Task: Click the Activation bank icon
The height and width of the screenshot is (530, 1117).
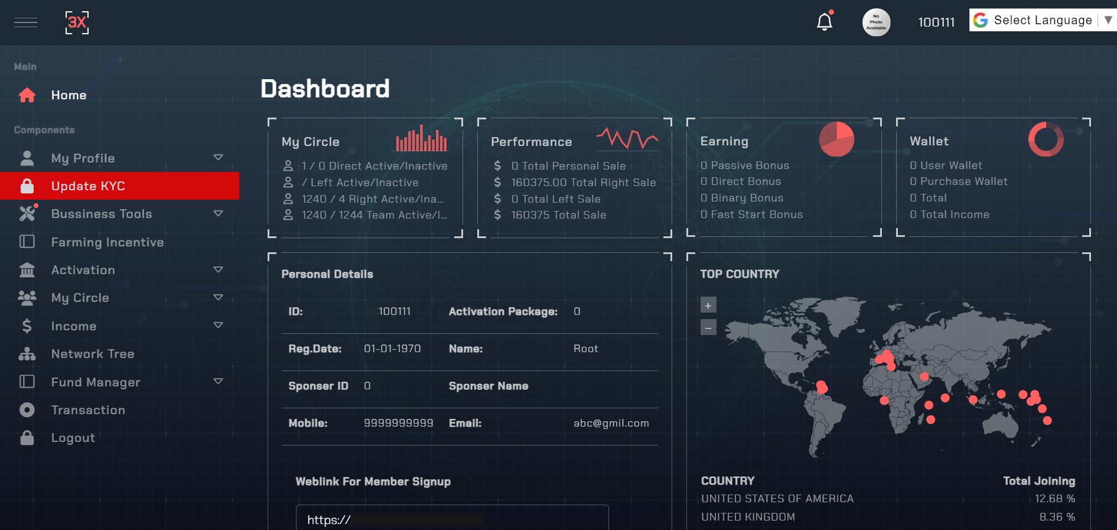Action: point(27,270)
